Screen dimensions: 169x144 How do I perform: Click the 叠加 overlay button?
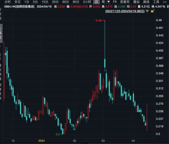click(136, 2)
